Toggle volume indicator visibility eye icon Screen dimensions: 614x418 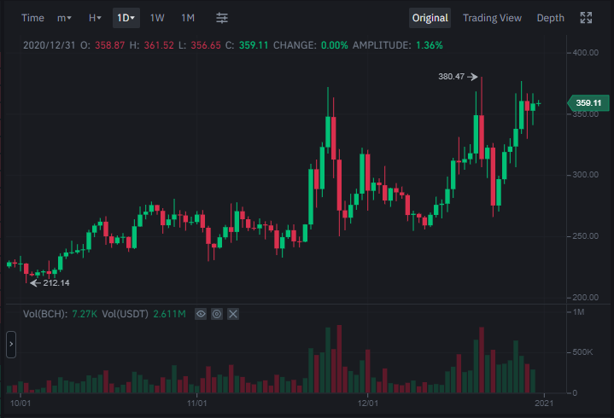[201, 314]
